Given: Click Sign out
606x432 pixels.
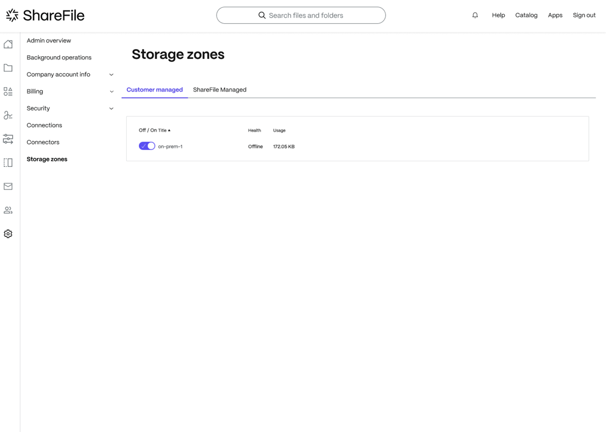Looking at the screenshot, I should [x=584, y=15].
